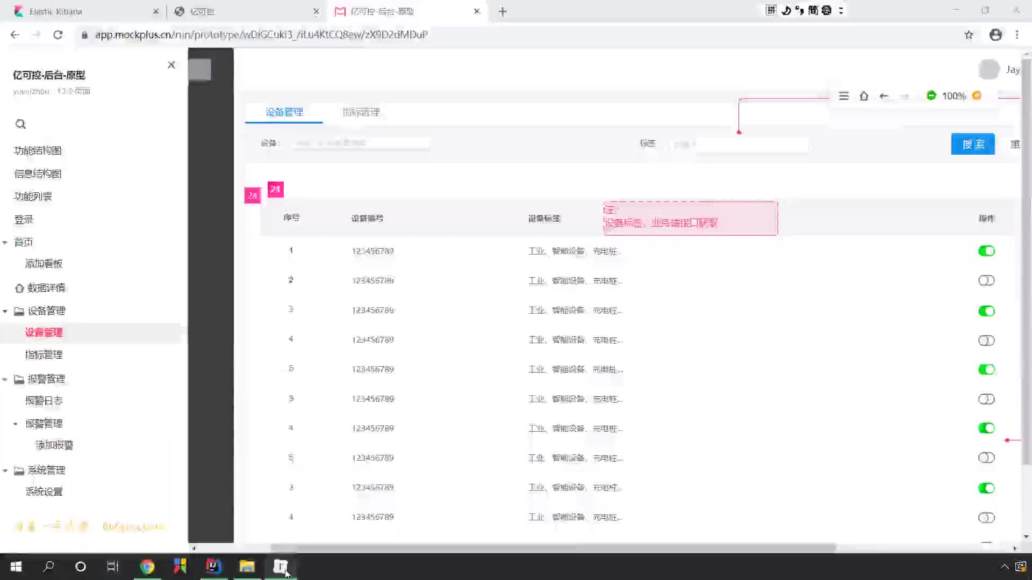Close the project page list sidebar
The image size is (1032, 580).
(171, 65)
